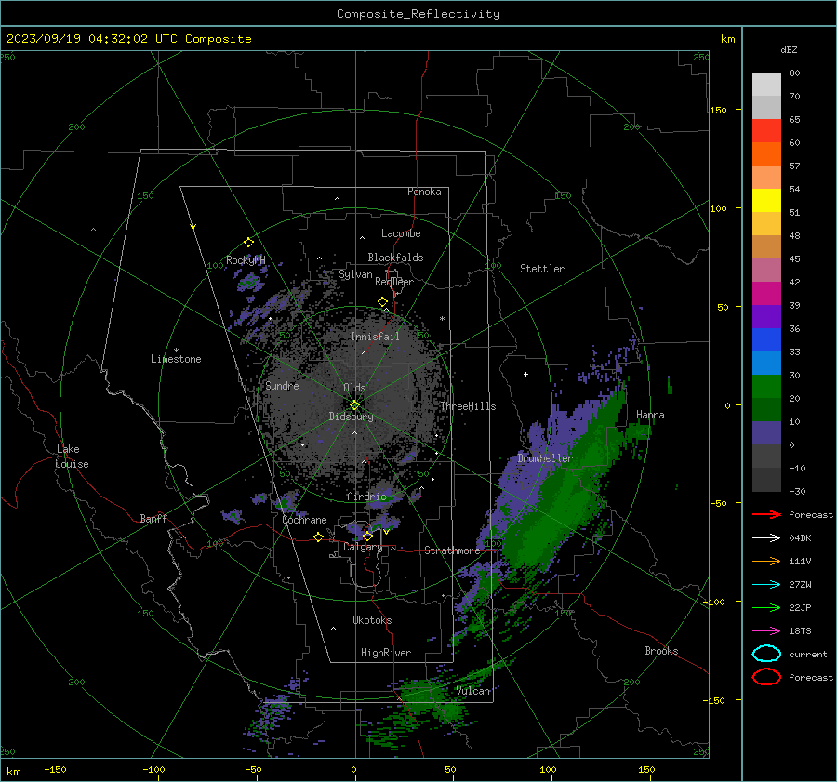Click the red 'forecast' ellipse legend icon
Screen dimensions: 837x782
(766, 677)
